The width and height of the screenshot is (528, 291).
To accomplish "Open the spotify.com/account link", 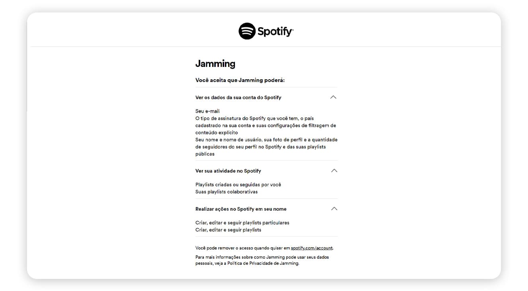I will tap(312, 248).
